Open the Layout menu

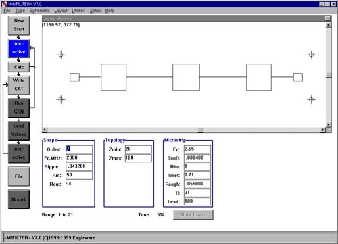pos(61,11)
